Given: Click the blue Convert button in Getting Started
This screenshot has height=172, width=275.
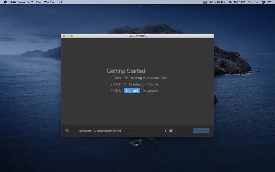Looking at the screenshot, I should click(132, 90).
